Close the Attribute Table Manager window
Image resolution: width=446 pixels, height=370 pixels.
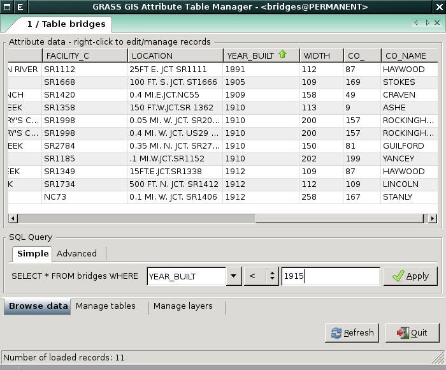point(440,7)
